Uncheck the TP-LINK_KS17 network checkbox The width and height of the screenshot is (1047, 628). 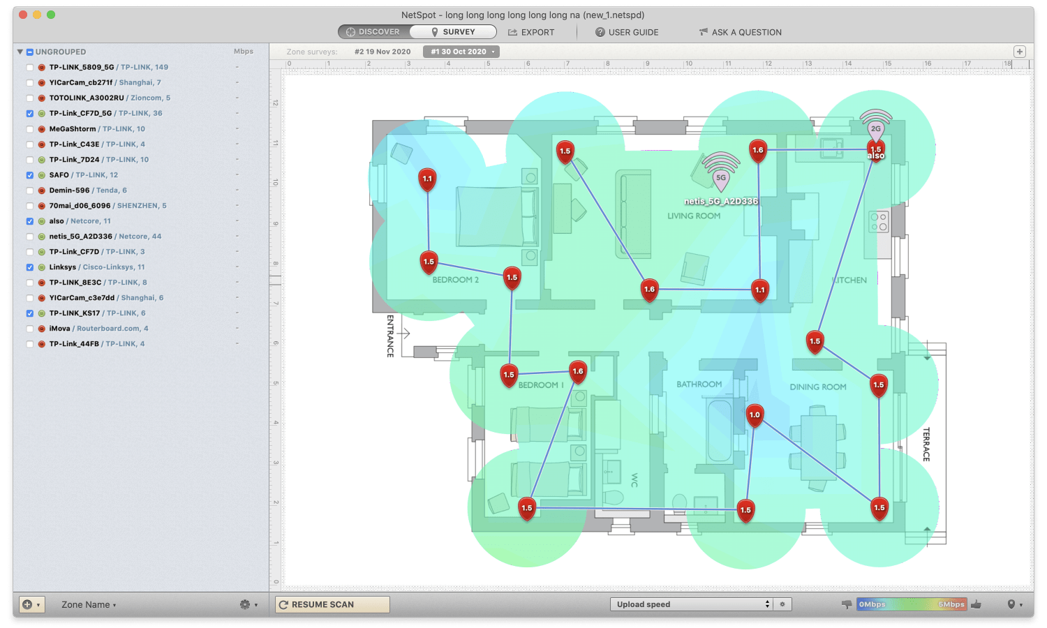[x=30, y=313]
